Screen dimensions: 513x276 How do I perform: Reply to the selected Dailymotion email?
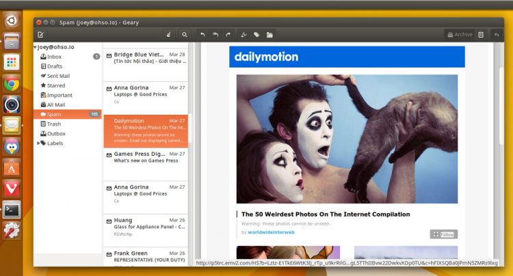click(202, 35)
